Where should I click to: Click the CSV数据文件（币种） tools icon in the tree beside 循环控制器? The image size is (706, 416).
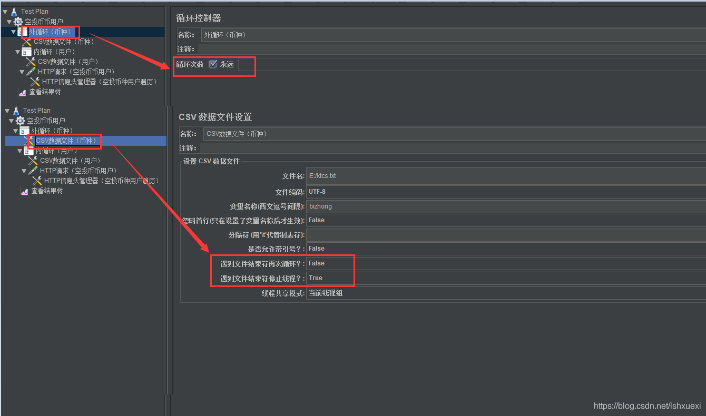click(x=27, y=42)
